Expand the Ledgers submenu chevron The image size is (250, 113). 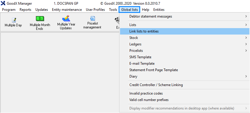pos(246,44)
